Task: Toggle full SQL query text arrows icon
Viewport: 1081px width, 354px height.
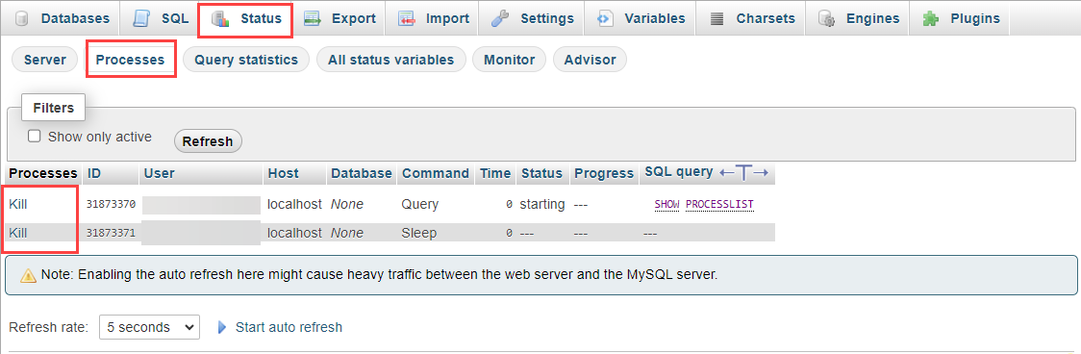Action: 743,172
